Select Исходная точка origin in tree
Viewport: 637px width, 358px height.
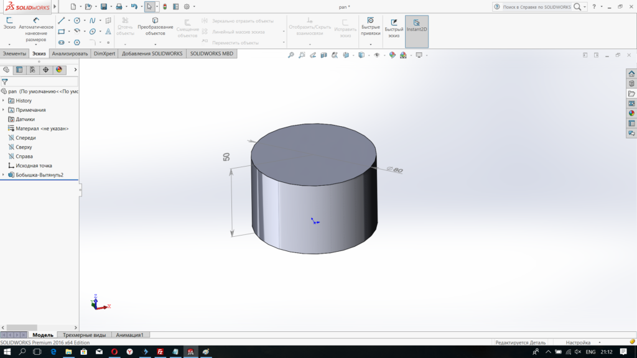pos(34,165)
